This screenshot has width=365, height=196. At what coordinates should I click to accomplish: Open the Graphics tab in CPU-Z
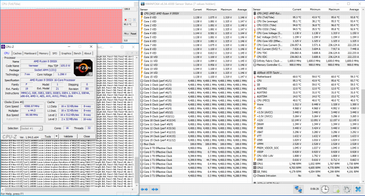click(66, 53)
